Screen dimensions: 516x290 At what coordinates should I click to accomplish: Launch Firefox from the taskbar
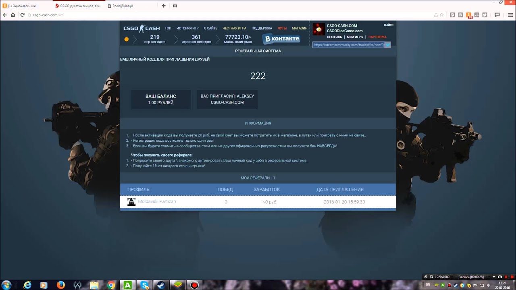coord(61,285)
